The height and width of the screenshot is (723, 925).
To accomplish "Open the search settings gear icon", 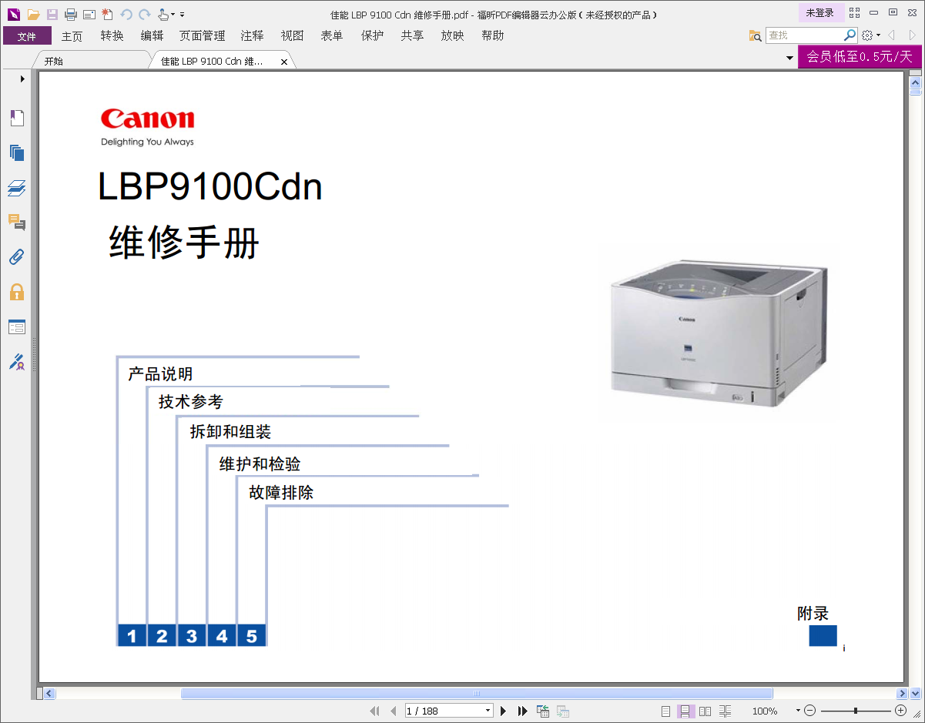I will [x=867, y=35].
